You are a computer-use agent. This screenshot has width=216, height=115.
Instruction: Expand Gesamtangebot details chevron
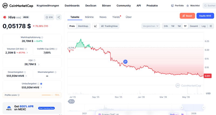26,76
